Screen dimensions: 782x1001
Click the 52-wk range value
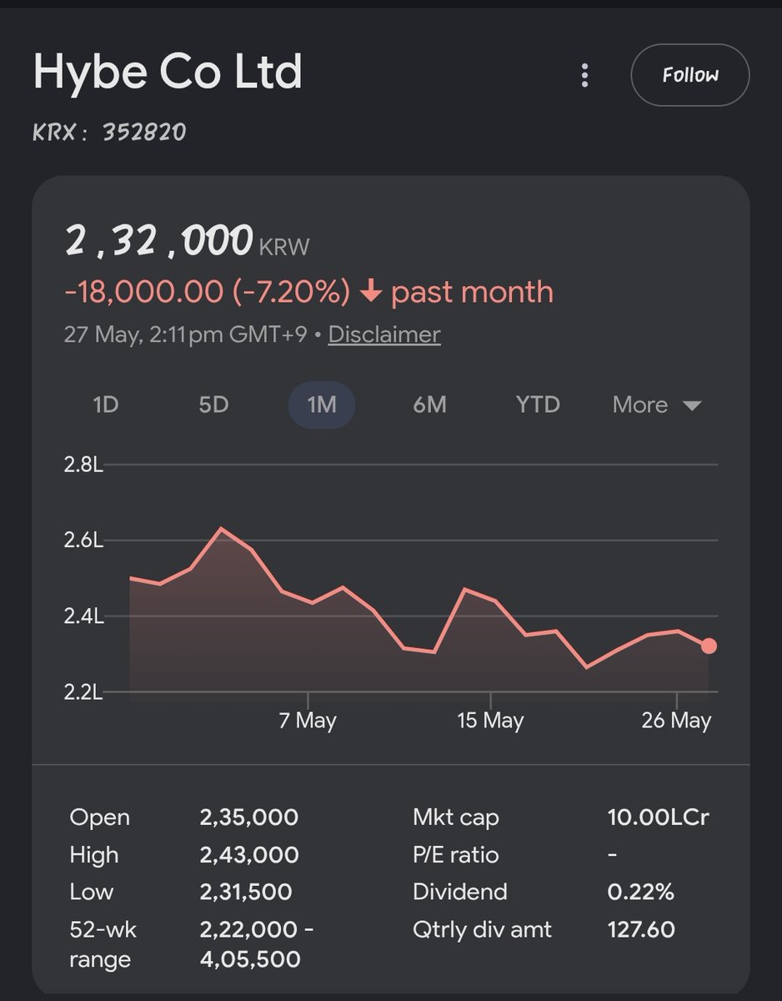pos(257,944)
